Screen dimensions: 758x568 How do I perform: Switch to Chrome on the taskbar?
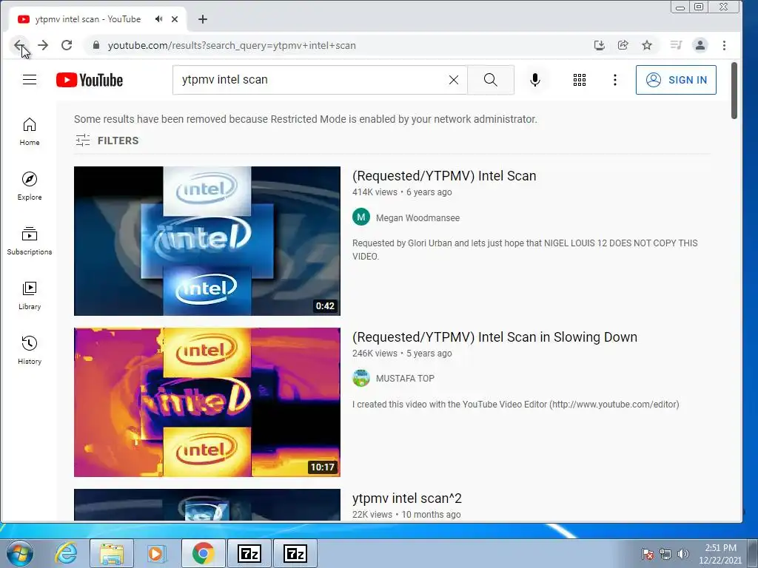click(x=203, y=553)
